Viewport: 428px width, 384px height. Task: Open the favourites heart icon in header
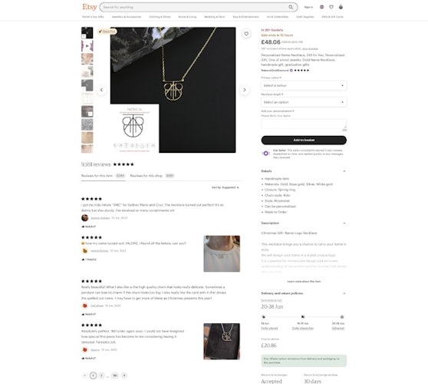coord(331,7)
